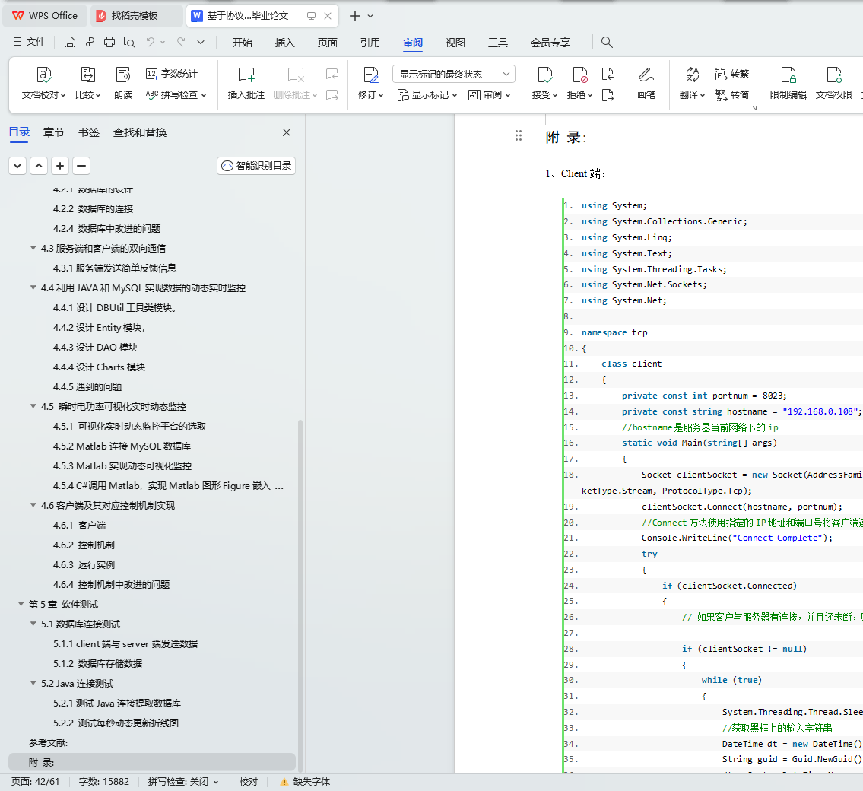Start 朗读 read-aloud from the ribbon

123,75
